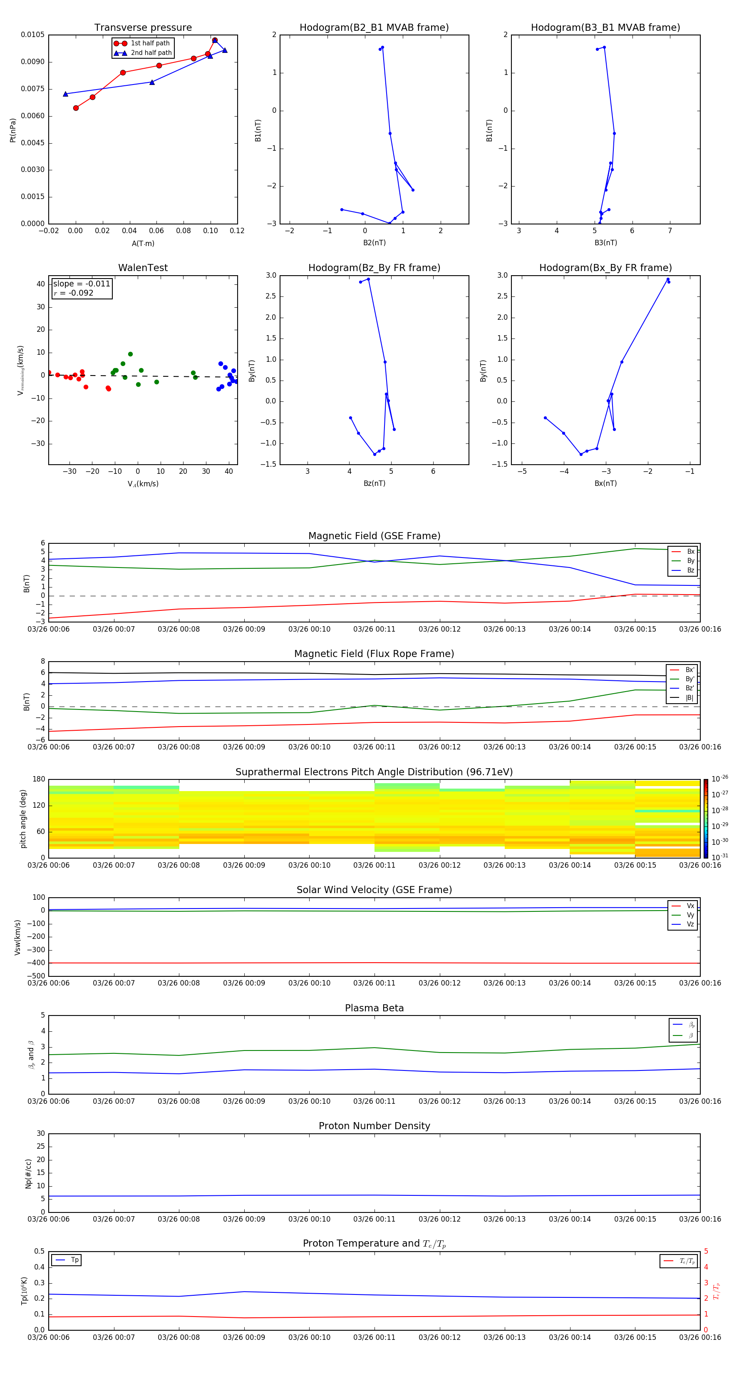Click the Bx(nT) x-axis label
This screenshot has height=1374, width=749.
point(605,483)
